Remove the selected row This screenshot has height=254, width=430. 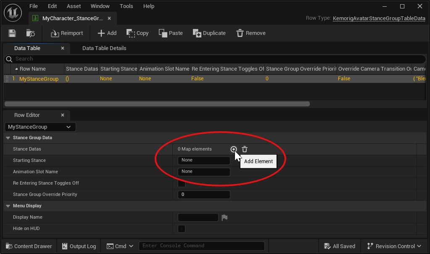point(251,33)
